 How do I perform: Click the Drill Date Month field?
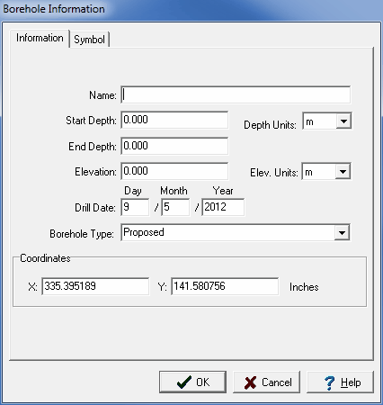(x=175, y=207)
